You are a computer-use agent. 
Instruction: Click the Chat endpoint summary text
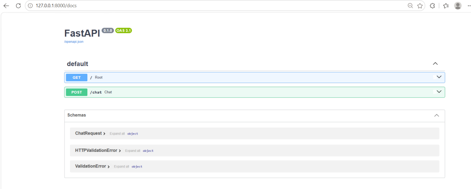pyautogui.click(x=108, y=92)
